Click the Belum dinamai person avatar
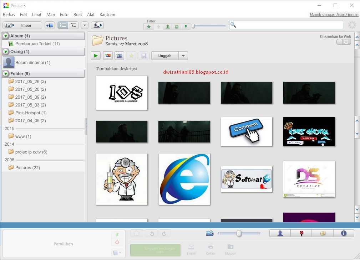 [x=9, y=63]
